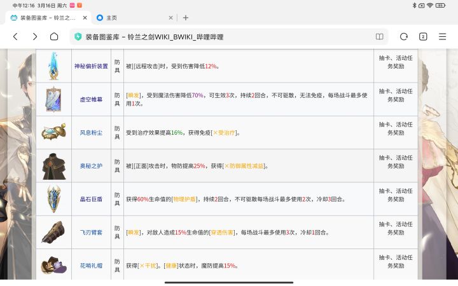Select the 70% value in 虚空帷幕 description

197,95
